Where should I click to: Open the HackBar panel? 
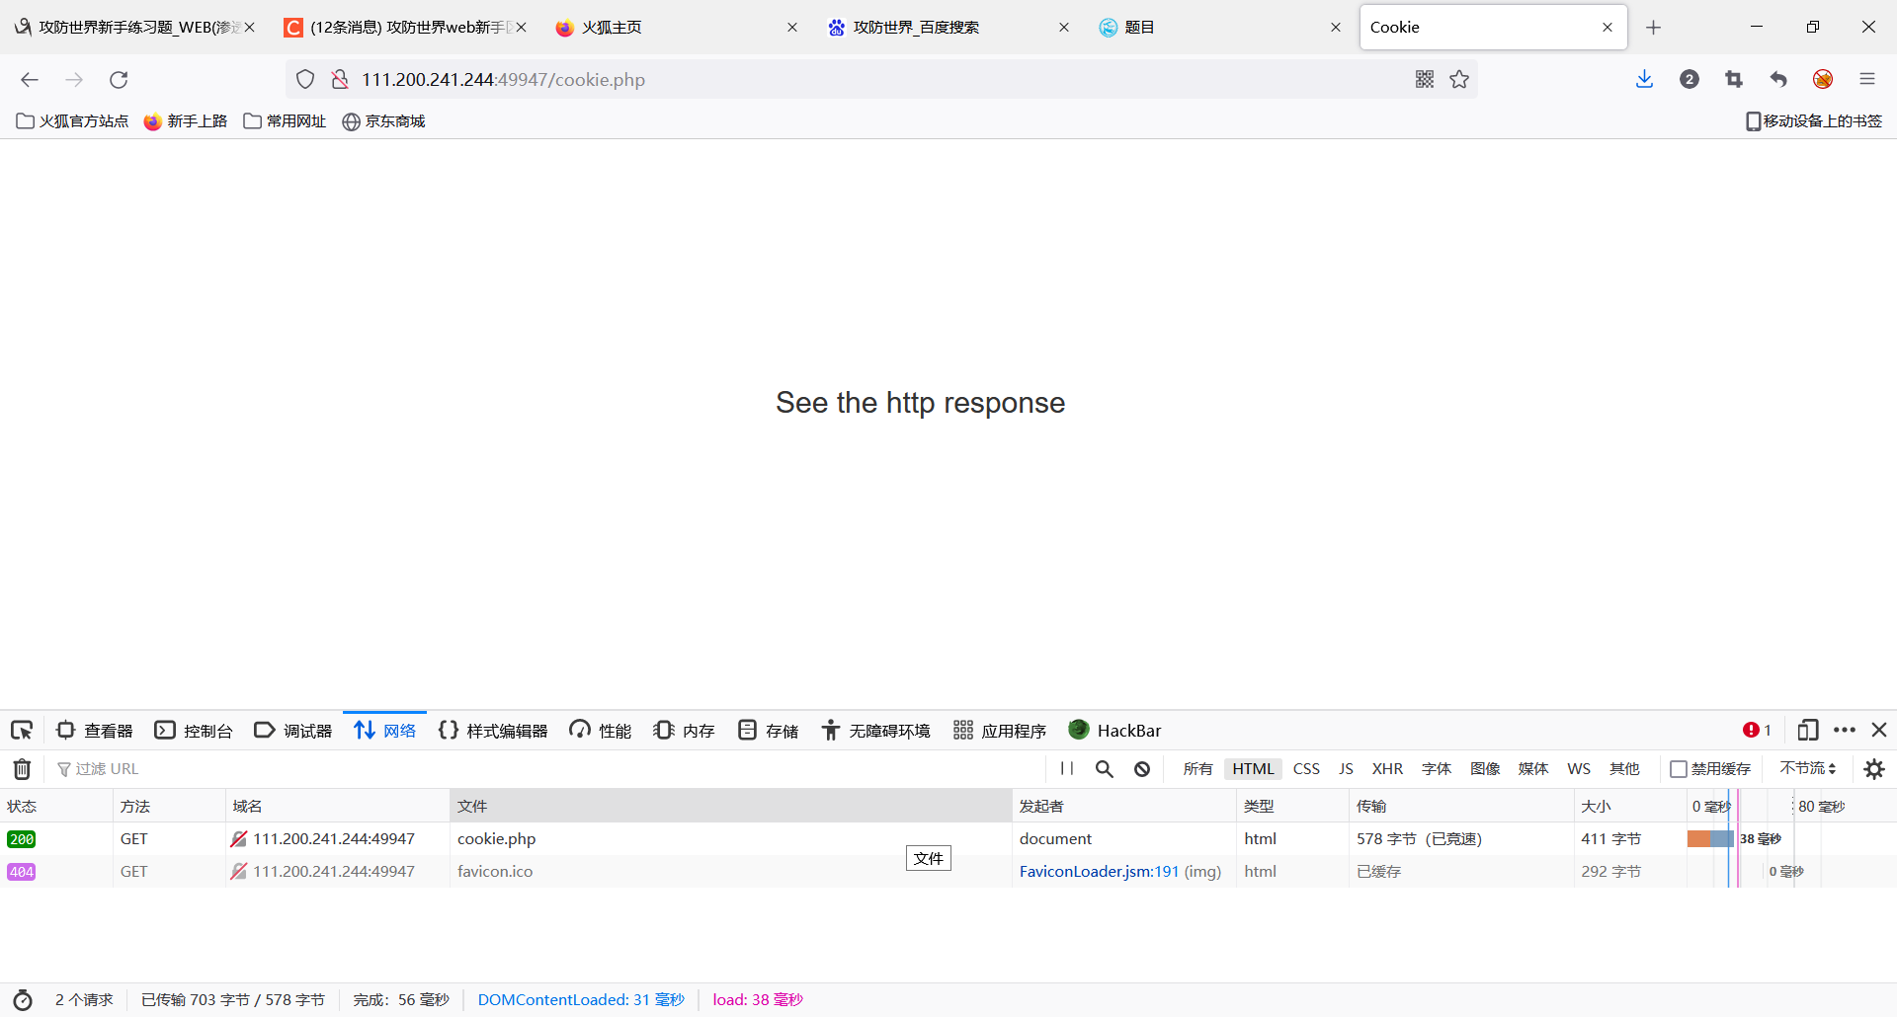[x=1114, y=730]
